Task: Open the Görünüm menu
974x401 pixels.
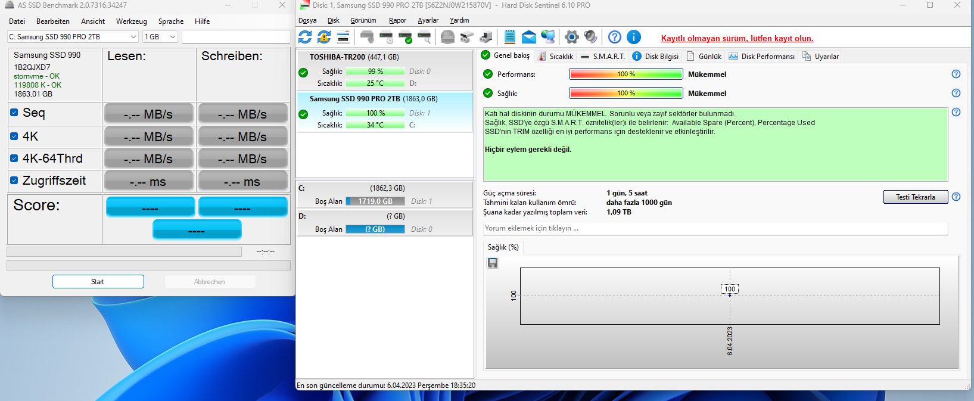Action: 363,20
